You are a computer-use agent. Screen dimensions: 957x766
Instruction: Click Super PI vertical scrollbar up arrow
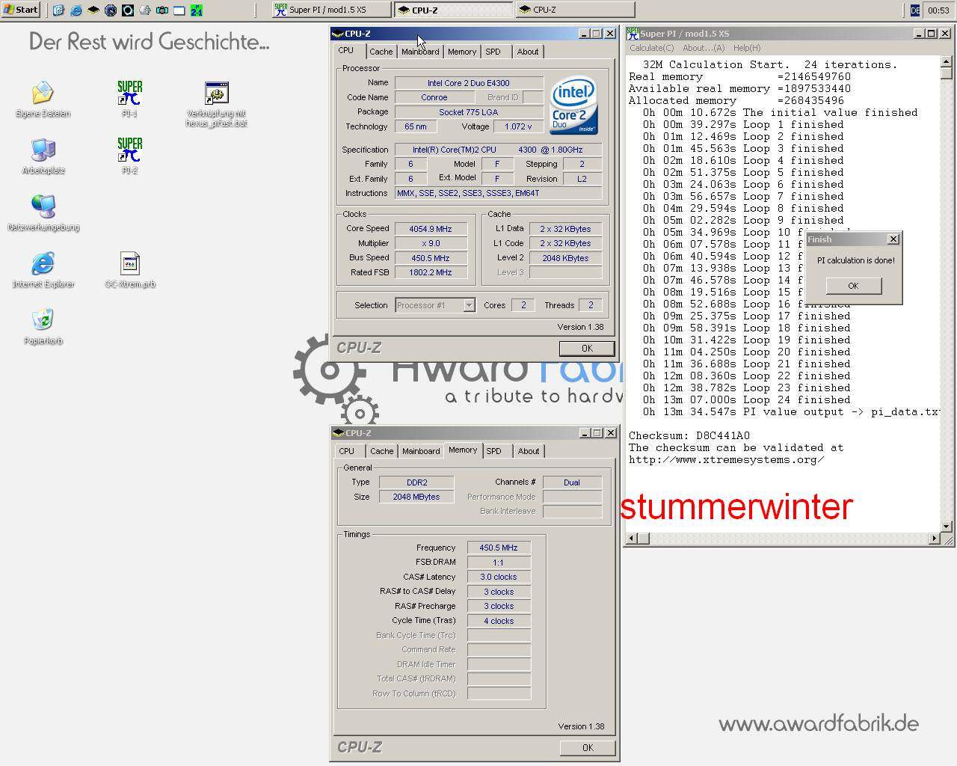coord(946,61)
